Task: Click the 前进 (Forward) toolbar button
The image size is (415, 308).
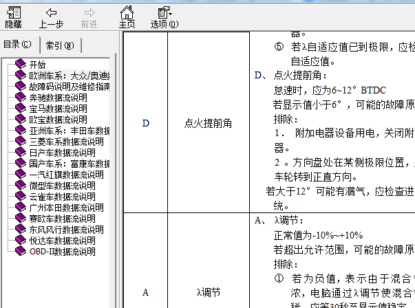Action: [89, 17]
